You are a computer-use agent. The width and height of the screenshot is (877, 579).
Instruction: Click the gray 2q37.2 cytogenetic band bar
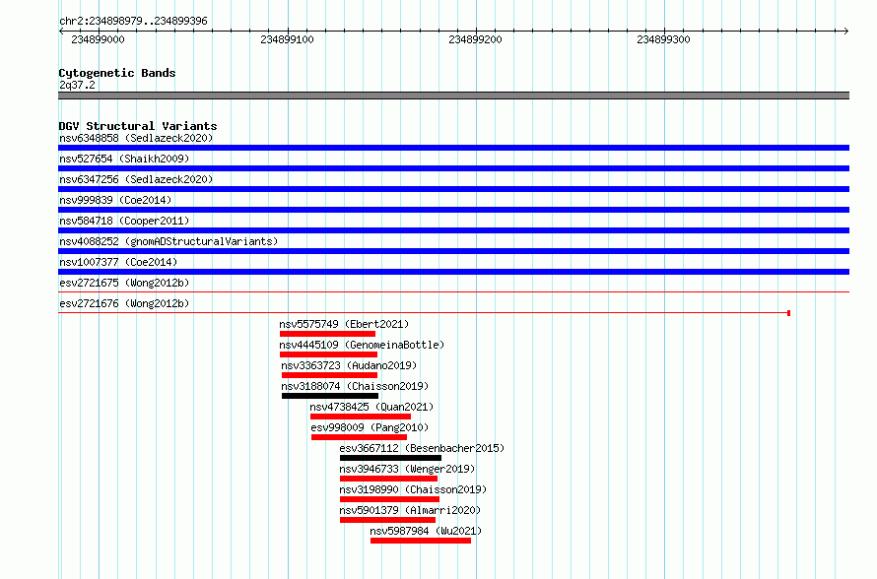tap(453, 96)
